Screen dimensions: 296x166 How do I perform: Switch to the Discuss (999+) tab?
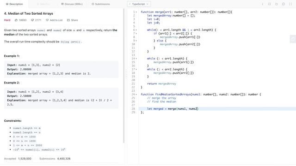click(72, 4)
